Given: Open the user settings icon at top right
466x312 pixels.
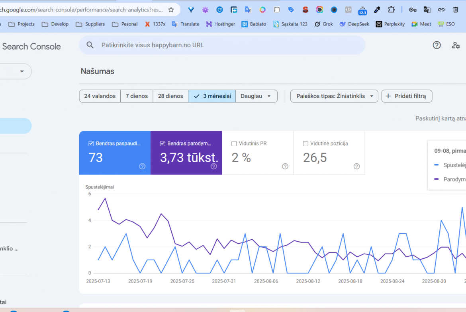Looking at the screenshot, I should point(456,45).
